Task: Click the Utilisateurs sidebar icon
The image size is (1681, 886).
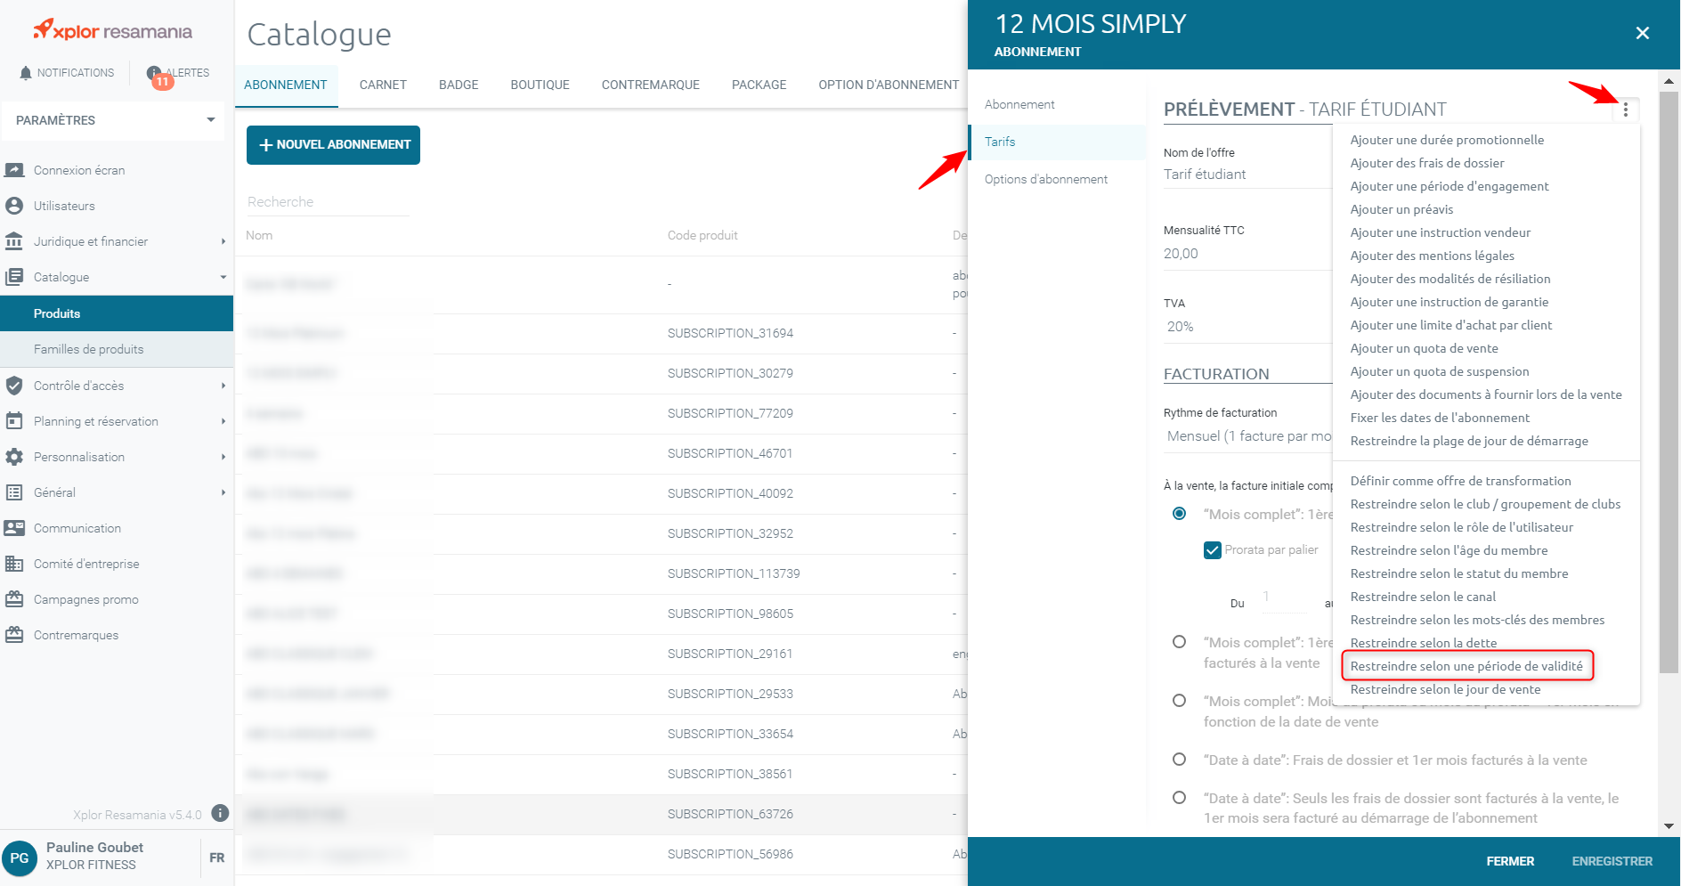Action: pos(14,206)
